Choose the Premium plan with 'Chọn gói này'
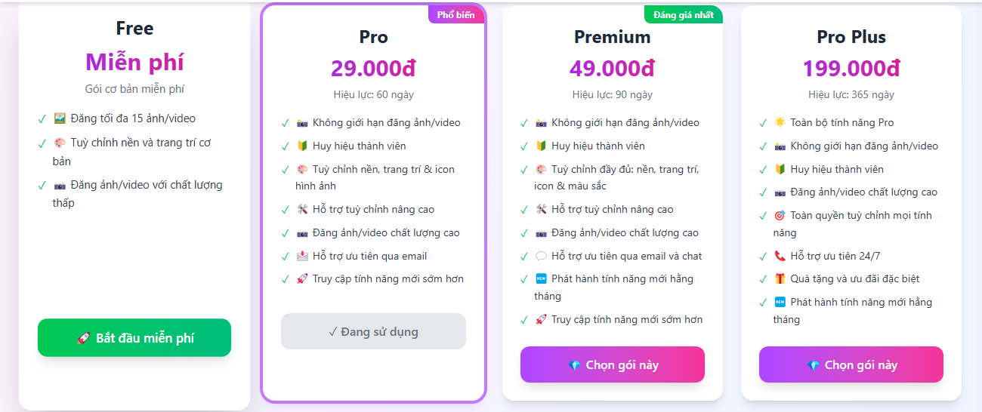Image resolution: width=982 pixels, height=412 pixels. point(613,364)
